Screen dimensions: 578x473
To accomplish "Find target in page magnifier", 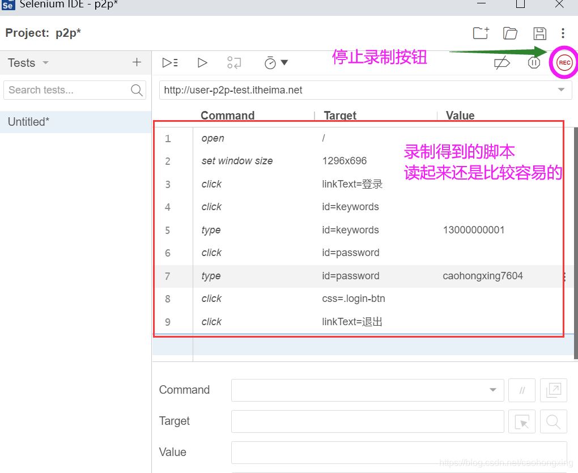I will (x=553, y=421).
